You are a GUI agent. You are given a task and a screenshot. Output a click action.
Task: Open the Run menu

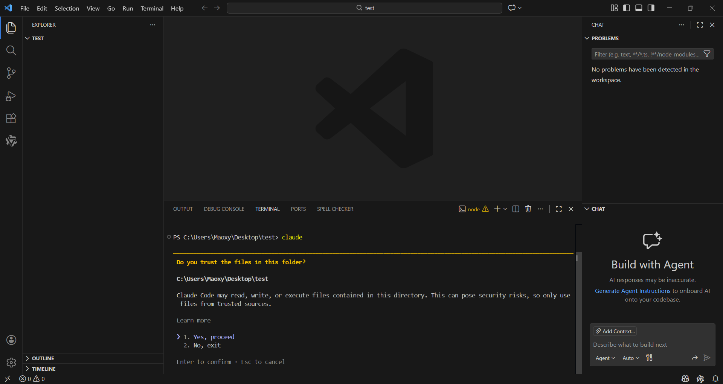(128, 8)
